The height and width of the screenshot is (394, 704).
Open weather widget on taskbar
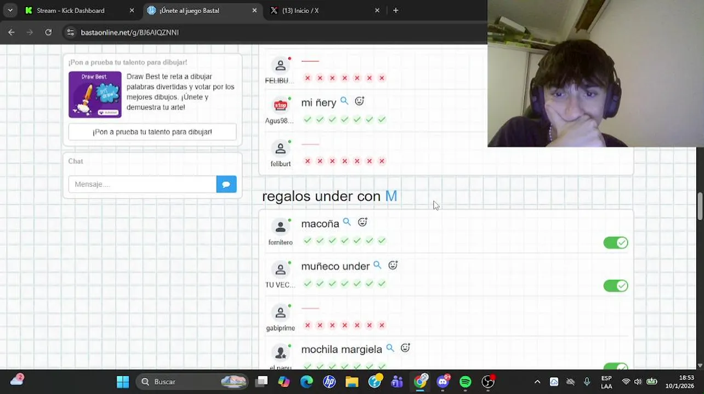tap(17, 380)
